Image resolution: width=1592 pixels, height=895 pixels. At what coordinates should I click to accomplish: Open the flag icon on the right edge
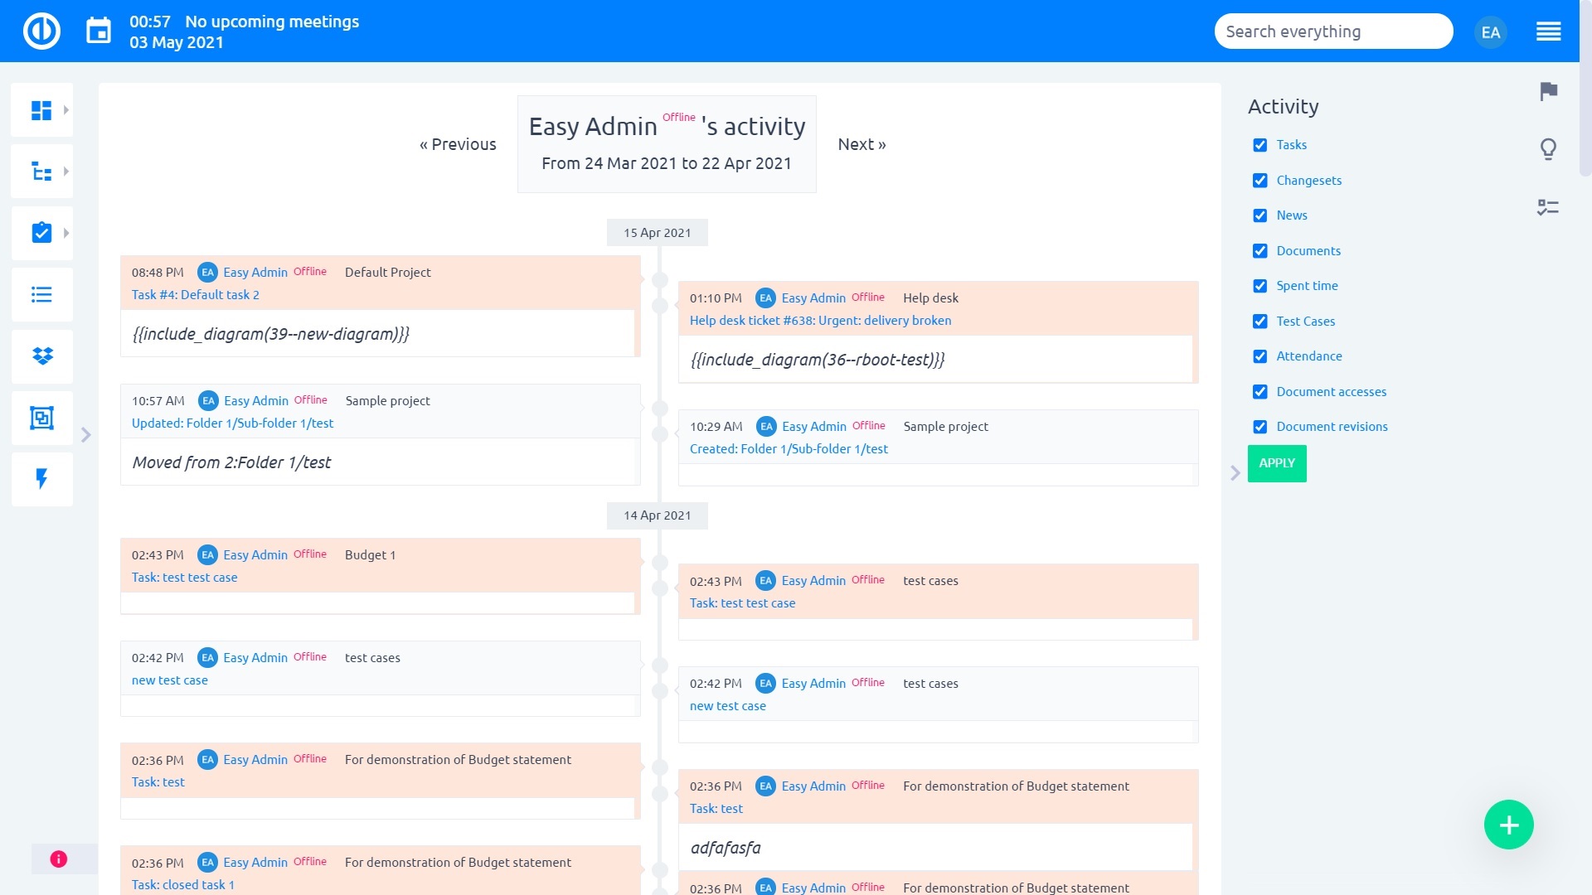(1547, 92)
